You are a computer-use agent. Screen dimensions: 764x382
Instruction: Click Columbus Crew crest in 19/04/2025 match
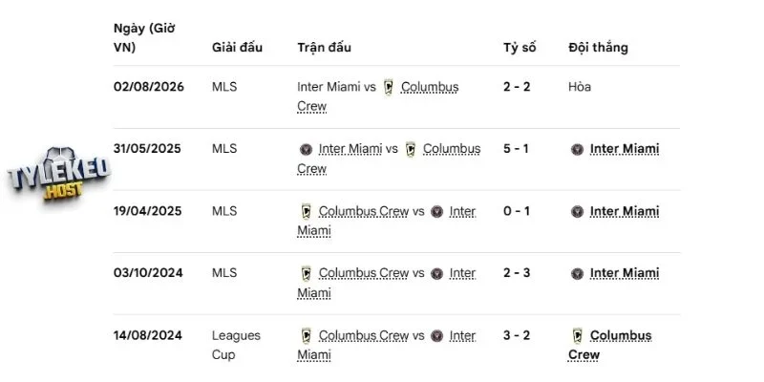(x=306, y=211)
